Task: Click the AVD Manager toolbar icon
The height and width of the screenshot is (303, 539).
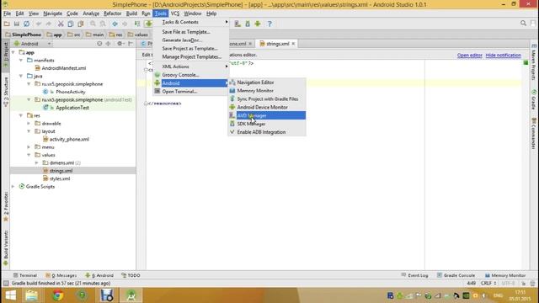Action: [237, 24]
